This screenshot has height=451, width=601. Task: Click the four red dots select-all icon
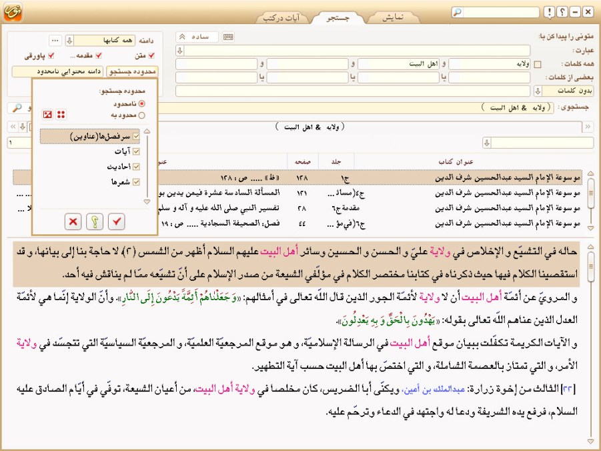[61, 114]
